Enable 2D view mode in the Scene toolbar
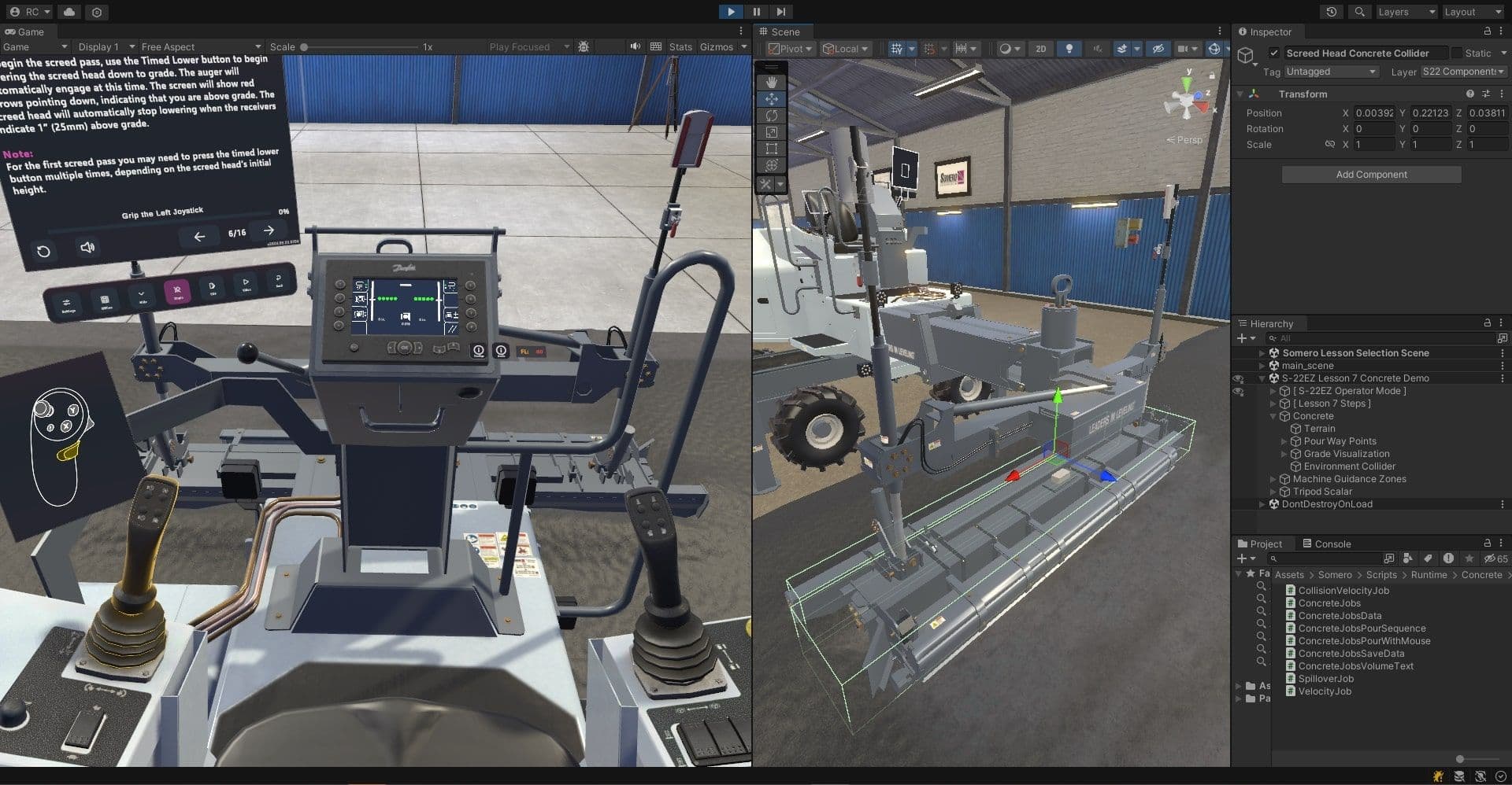 point(1041,49)
